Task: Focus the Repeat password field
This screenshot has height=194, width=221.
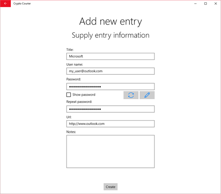Action: pos(110,109)
